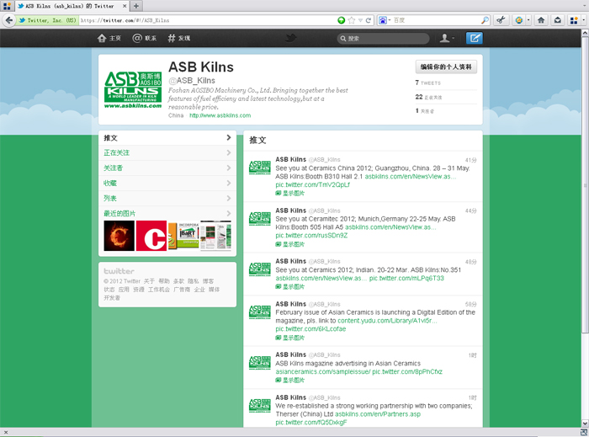This screenshot has width=589, height=437.
Task: Open the 列表 lists sidebar item
Action: 167,198
